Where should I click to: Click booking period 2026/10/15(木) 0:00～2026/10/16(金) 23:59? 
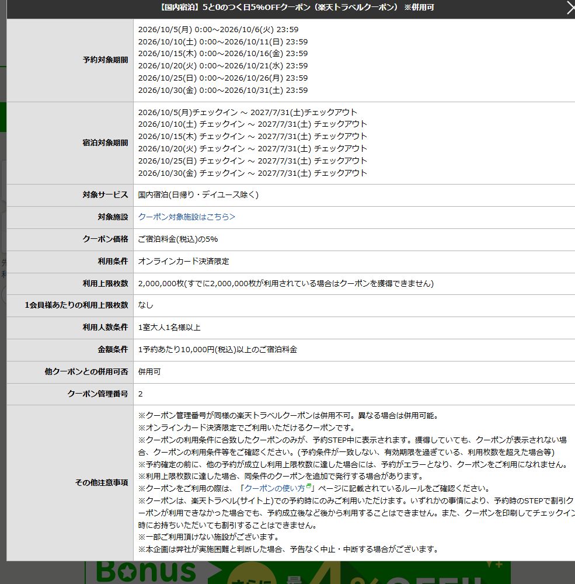[x=222, y=54]
